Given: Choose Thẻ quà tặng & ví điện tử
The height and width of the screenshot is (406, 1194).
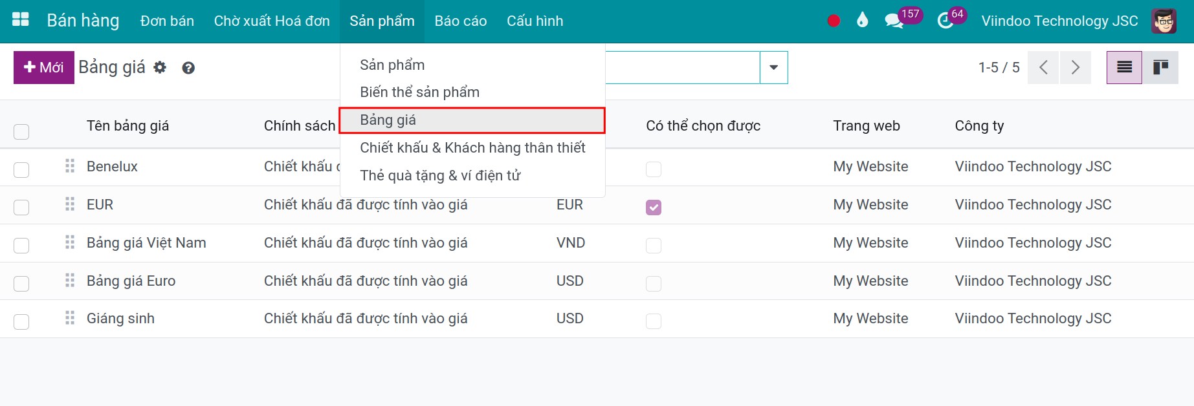Looking at the screenshot, I should (472, 175).
